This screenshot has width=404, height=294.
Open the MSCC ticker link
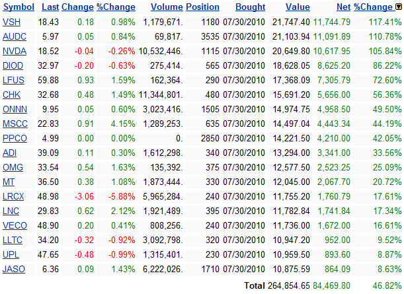coord(15,124)
